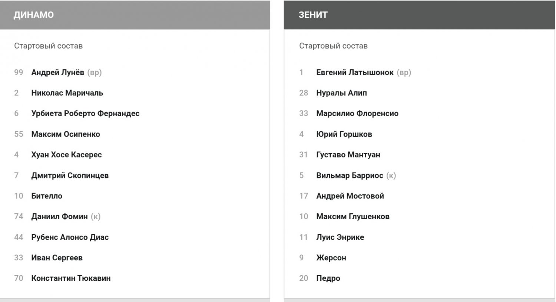This screenshot has height=302, width=556.
Task: Click on Луис Энрике name
Action: (x=340, y=237)
